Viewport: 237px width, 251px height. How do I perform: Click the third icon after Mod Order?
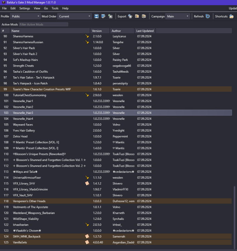click(110, 16)
